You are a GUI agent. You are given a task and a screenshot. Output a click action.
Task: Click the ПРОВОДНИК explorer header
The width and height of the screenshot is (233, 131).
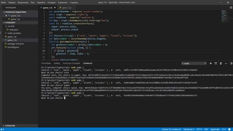(x=11, y=8)
